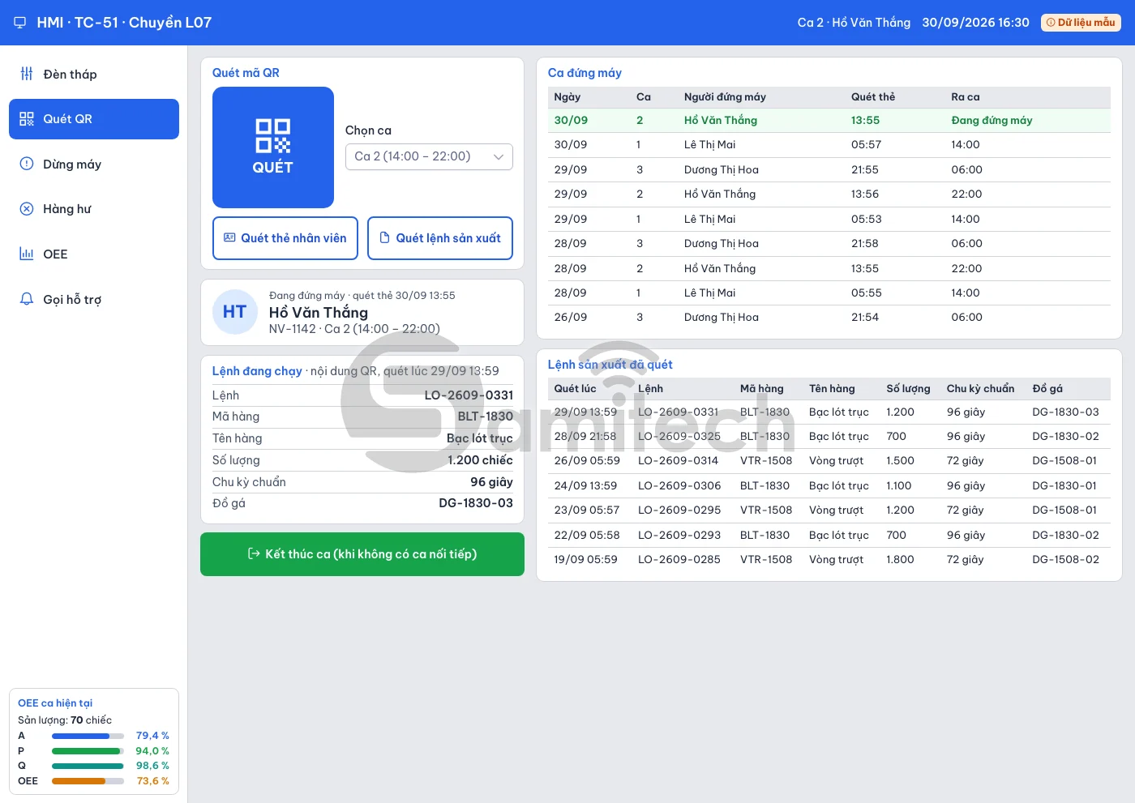
Task: Go to the Dừng máy page
Action: click(x=94, y=164)
